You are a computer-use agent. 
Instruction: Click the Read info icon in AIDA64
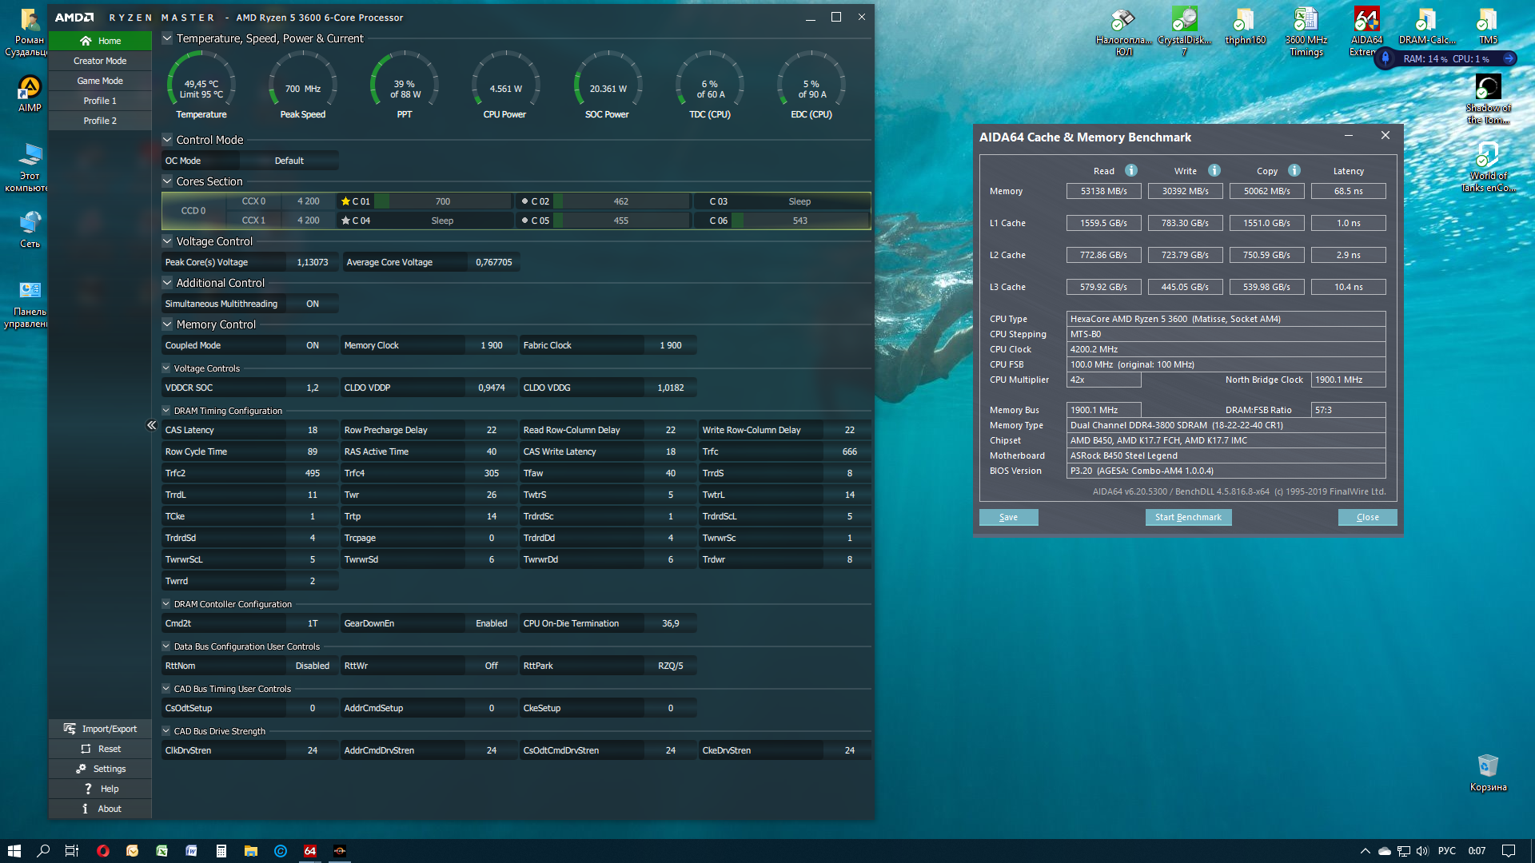(x=1131, y=170)
